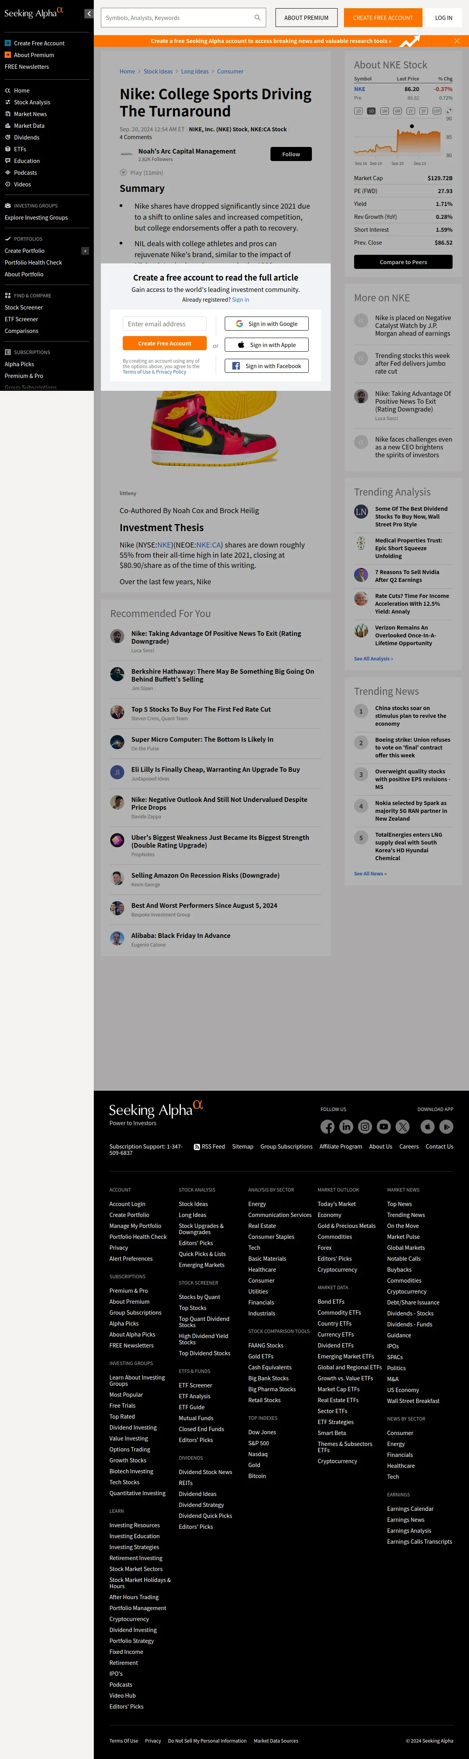Open Market Data in sidebar

coord(29,126)
